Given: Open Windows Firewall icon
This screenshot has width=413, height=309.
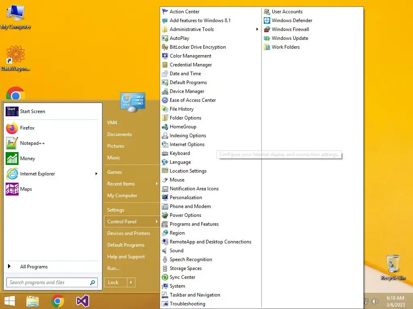Looking at the screenshot, I should (267, 29).
